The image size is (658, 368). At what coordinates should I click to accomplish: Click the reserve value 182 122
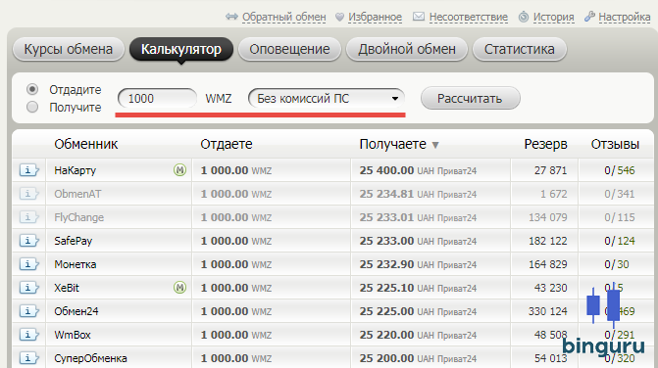click(x=548, y=241)
